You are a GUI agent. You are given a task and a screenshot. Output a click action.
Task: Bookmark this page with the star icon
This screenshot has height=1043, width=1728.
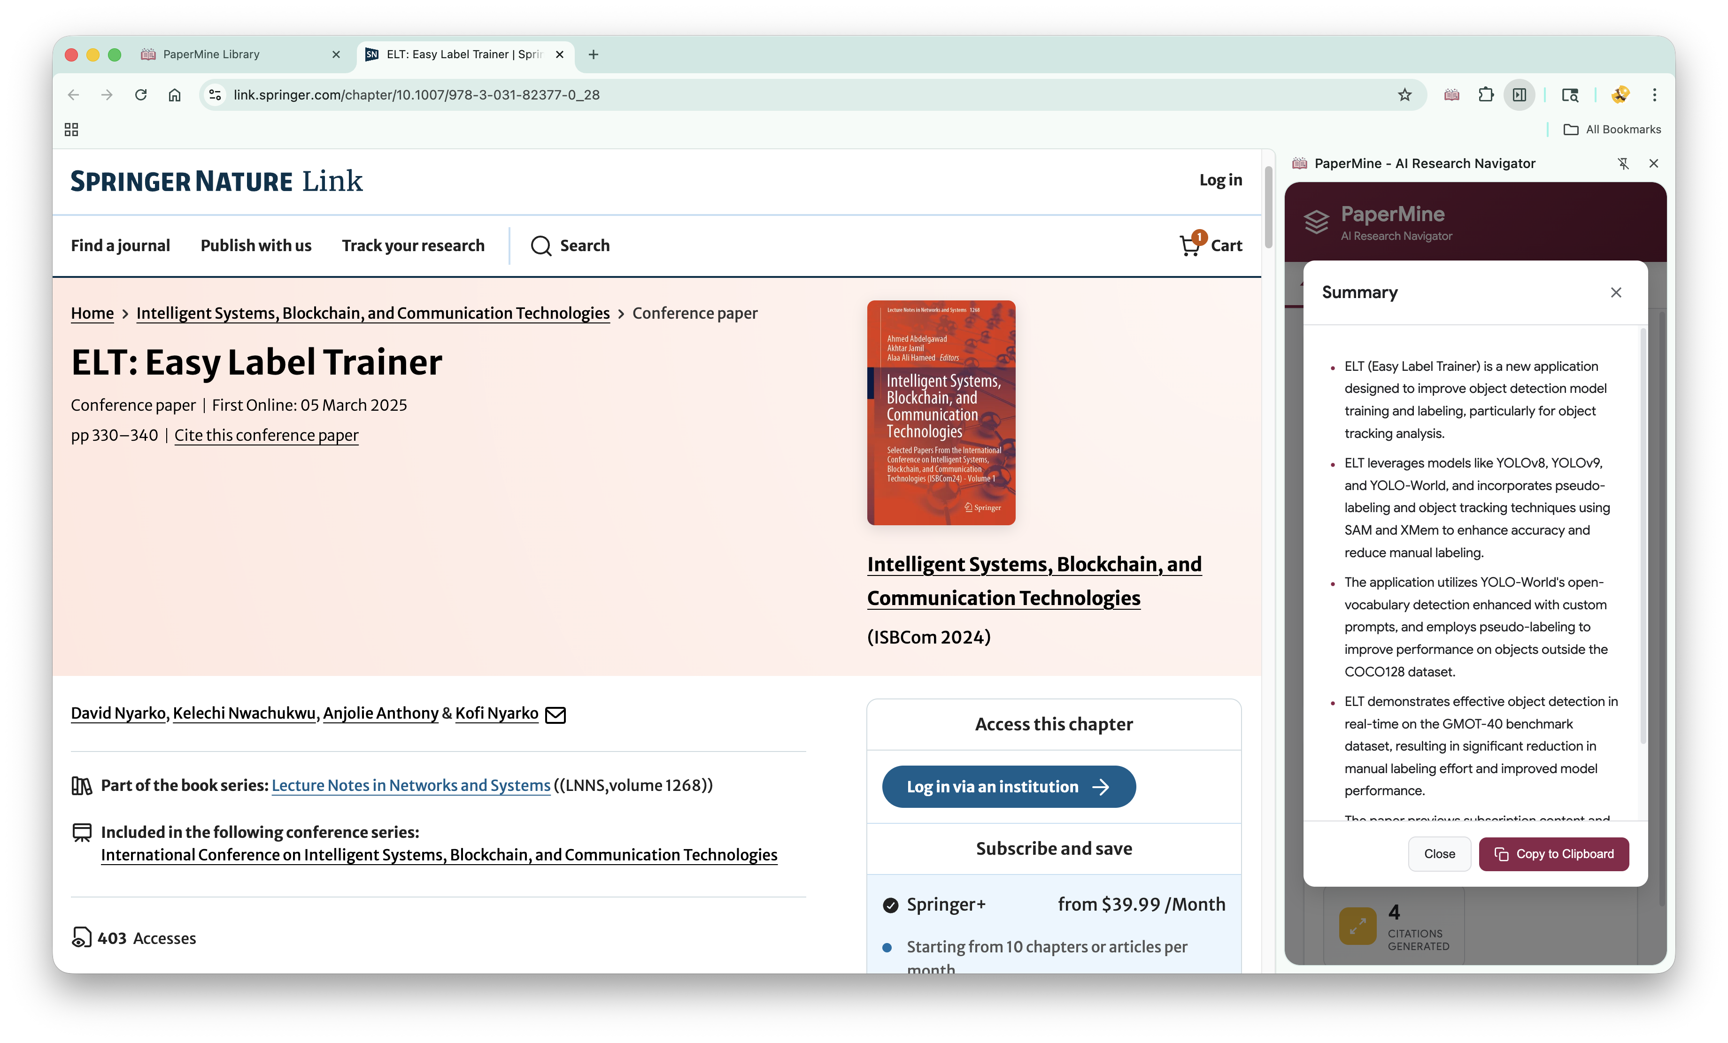[1404, 95]
